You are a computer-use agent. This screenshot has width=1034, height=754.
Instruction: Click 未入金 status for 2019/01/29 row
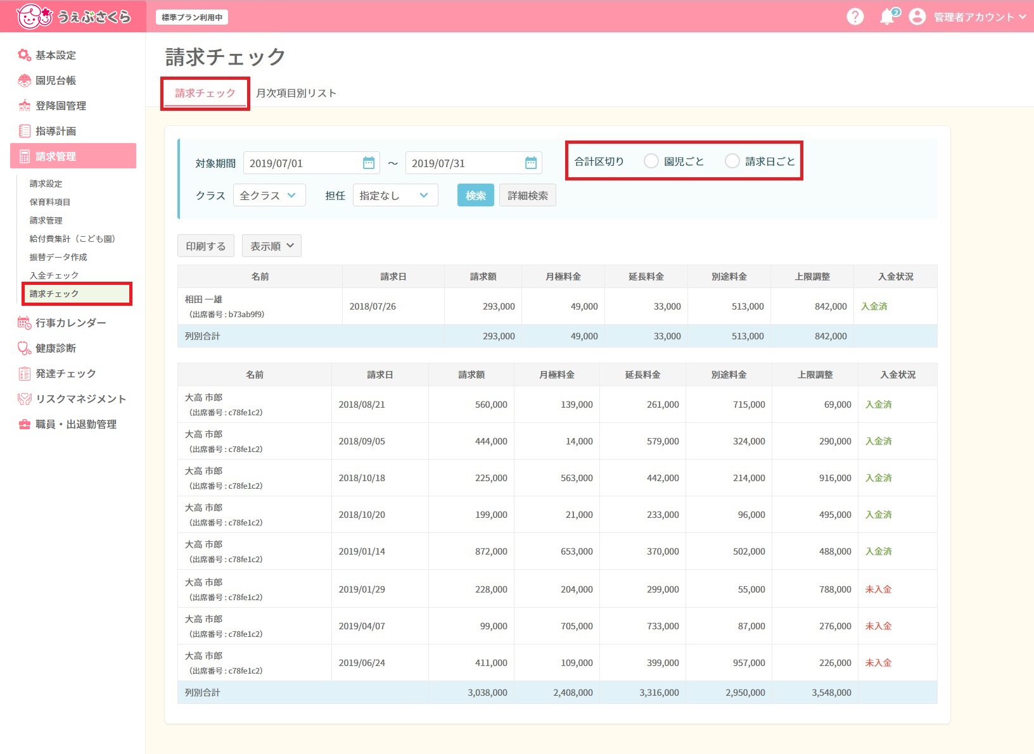pyautogui.click(x=879, y=589)
